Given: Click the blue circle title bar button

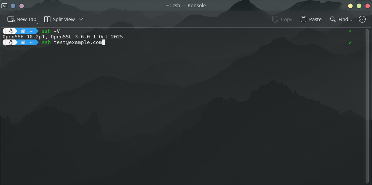Looking at the screenshot, I should coord(13,6).
